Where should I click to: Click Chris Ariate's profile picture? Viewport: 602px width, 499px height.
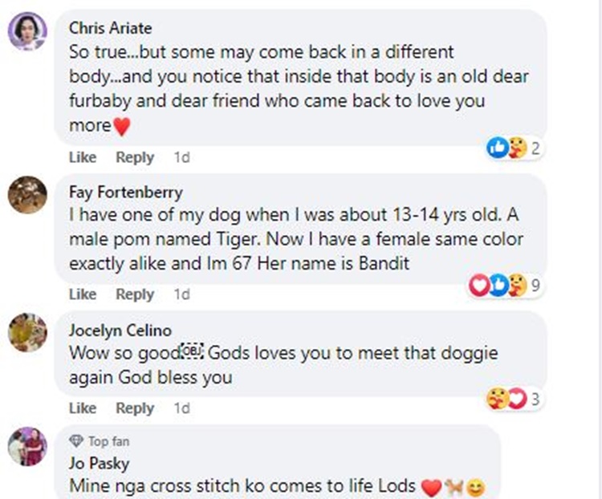[27, 32]
